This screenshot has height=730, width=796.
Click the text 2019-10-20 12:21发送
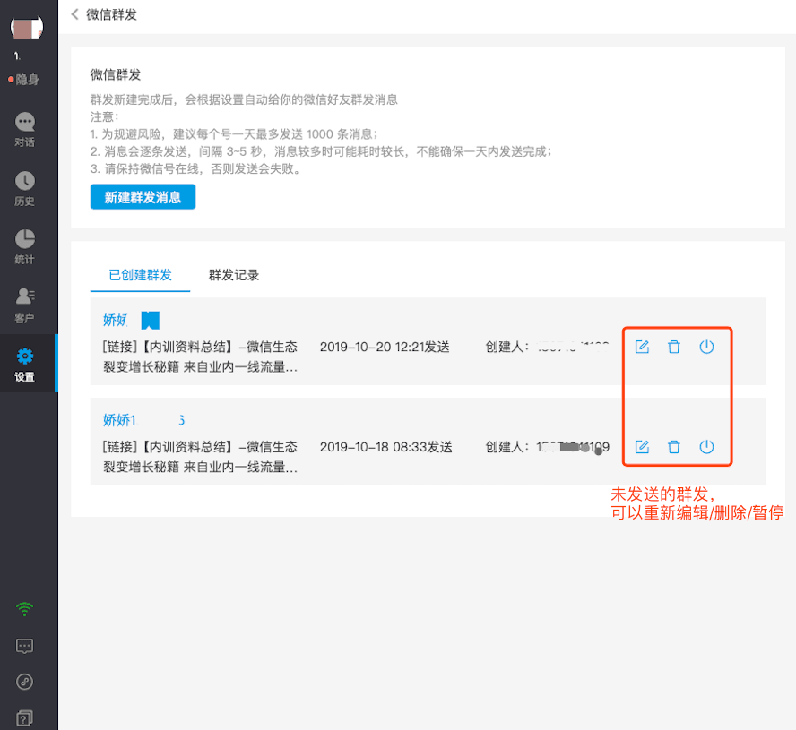[x=385, y=347]
